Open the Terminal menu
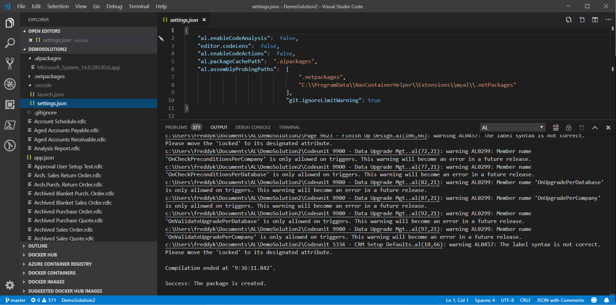The image size is (616, 305). click(139, 6)
